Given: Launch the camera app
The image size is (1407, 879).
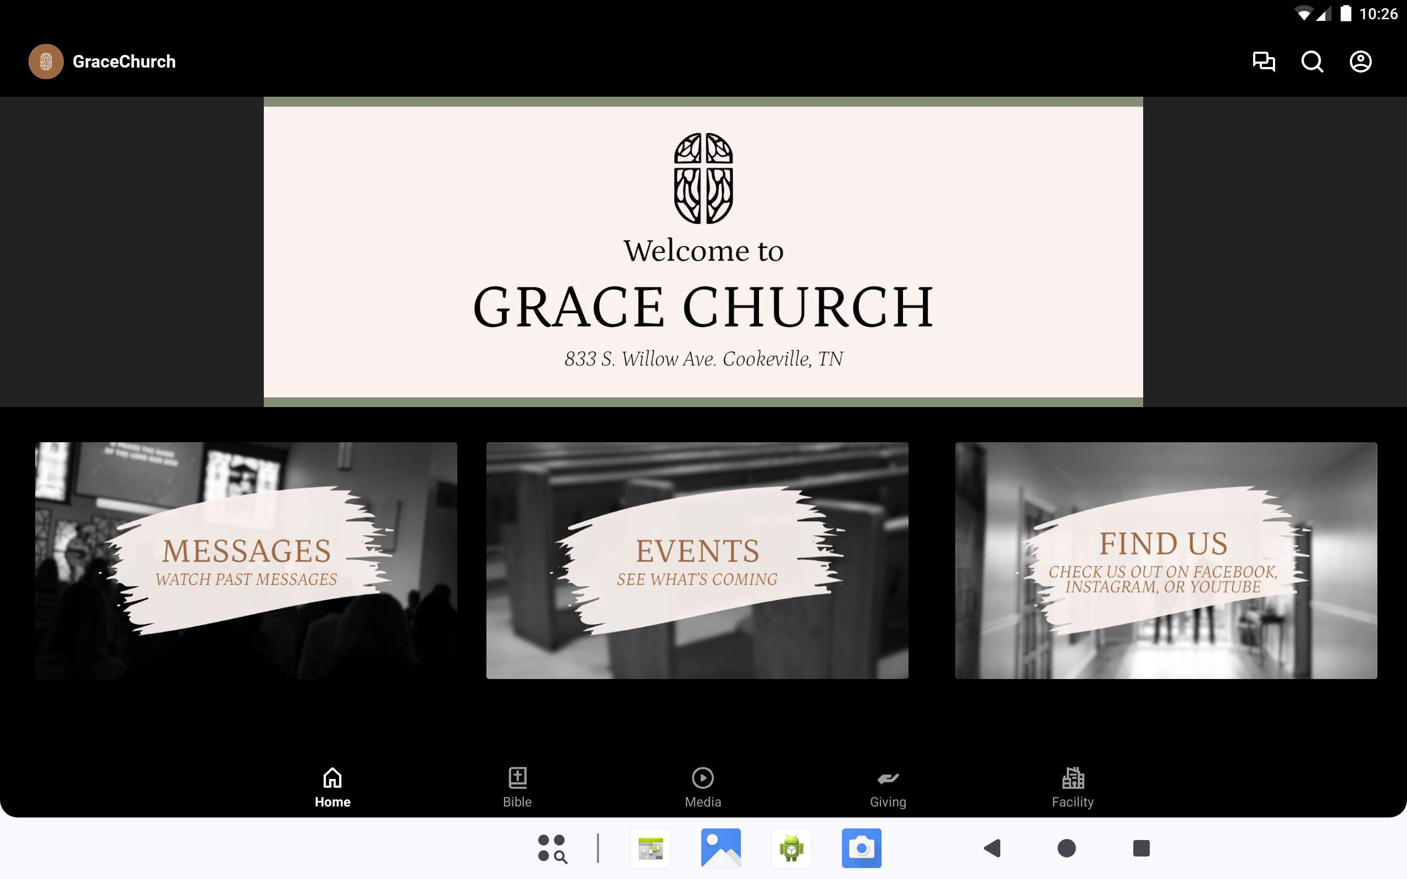Looking at the screenshot, I should [861, 848].
